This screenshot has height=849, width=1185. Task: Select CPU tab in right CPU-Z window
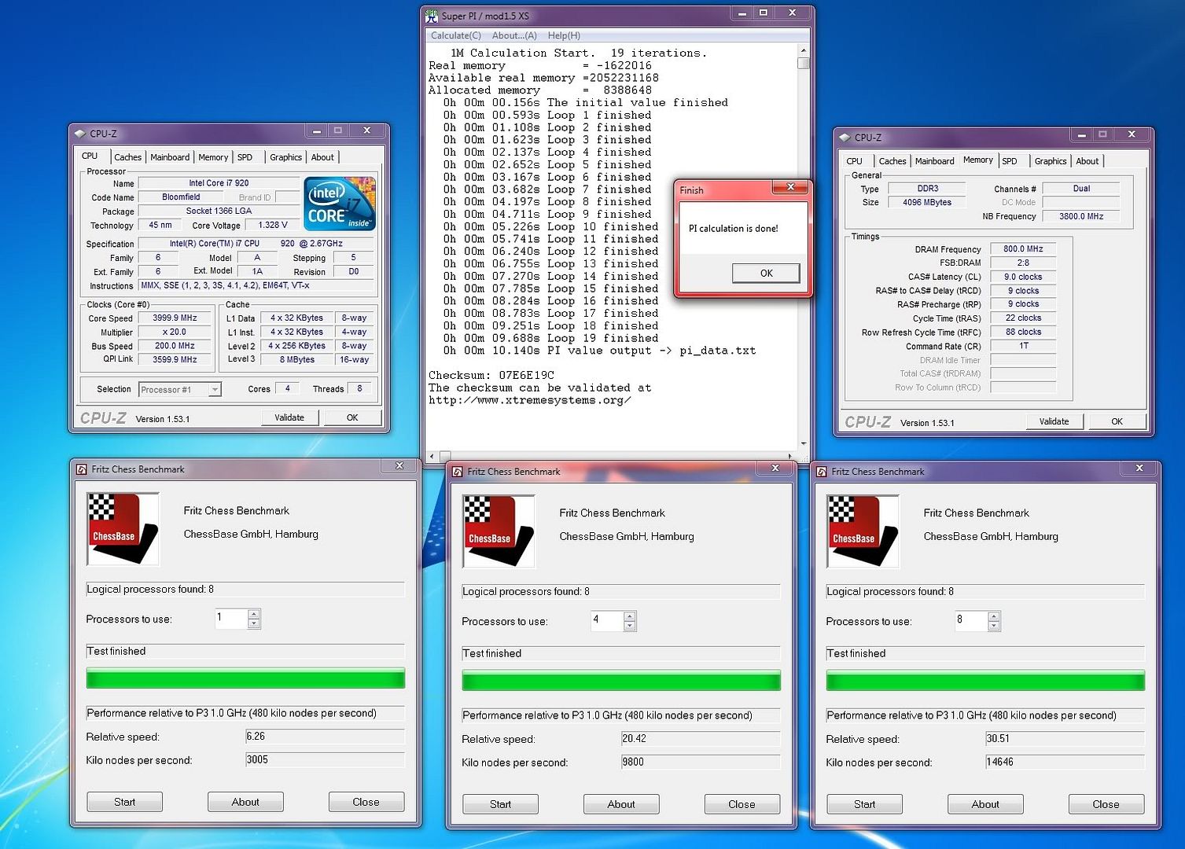[855, 161]
